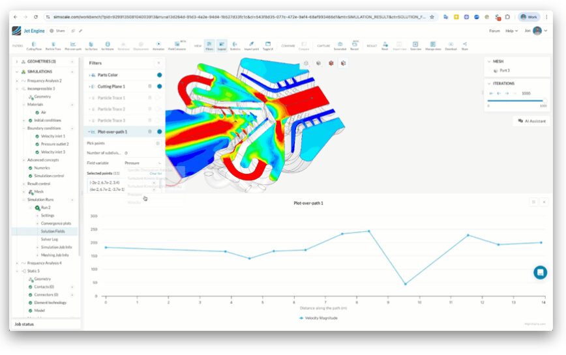This screenshot has width=566, height=355.
Task: Click the Download results icon
Action: 451,46
